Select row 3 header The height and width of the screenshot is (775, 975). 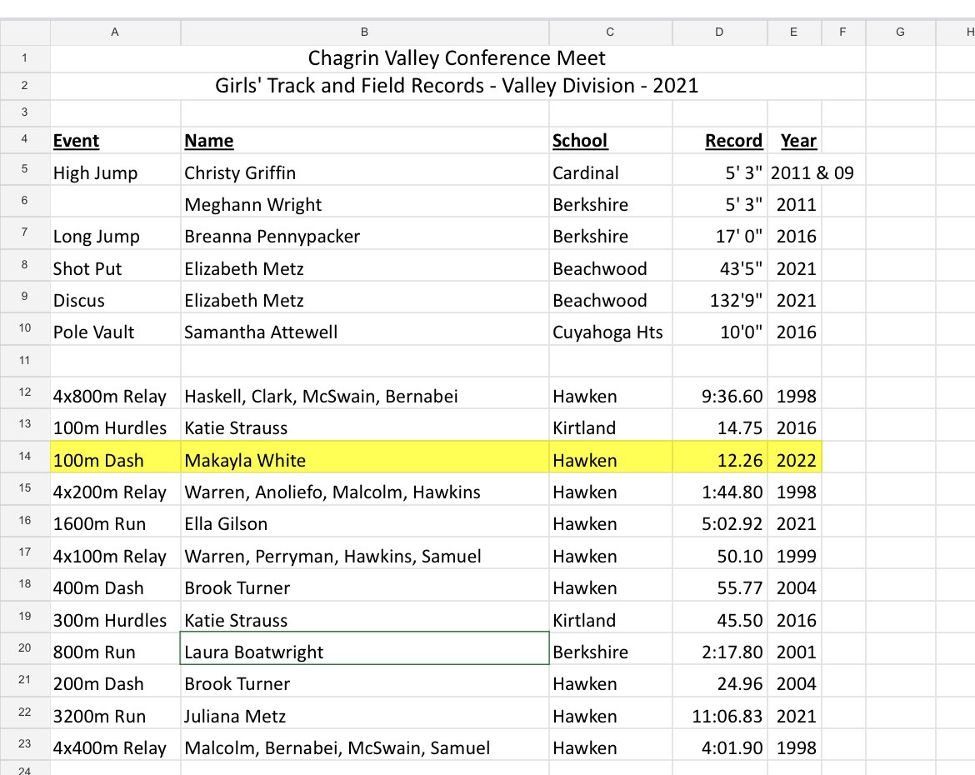(x=25, y=112)
